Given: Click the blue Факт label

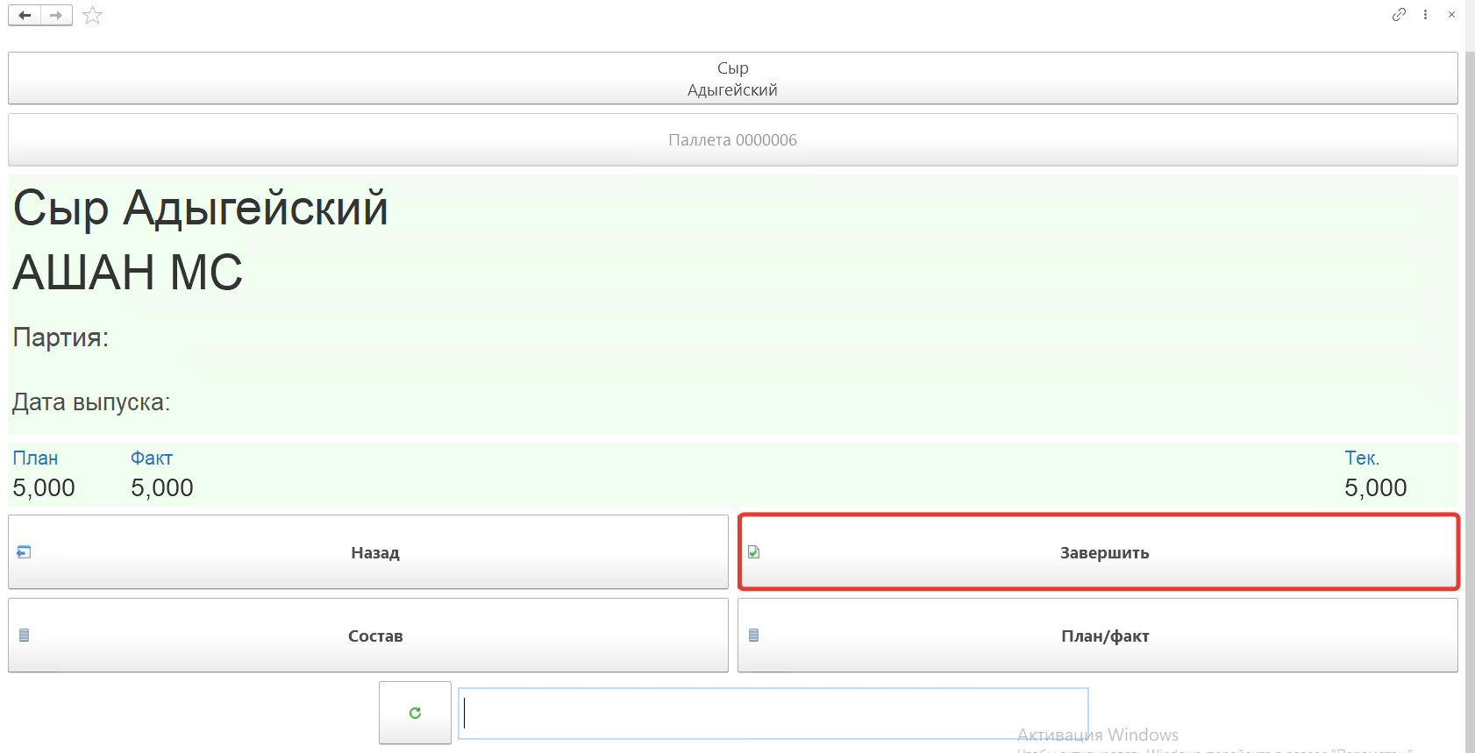Looking at the screenshot, I should [x=152, y=458].
